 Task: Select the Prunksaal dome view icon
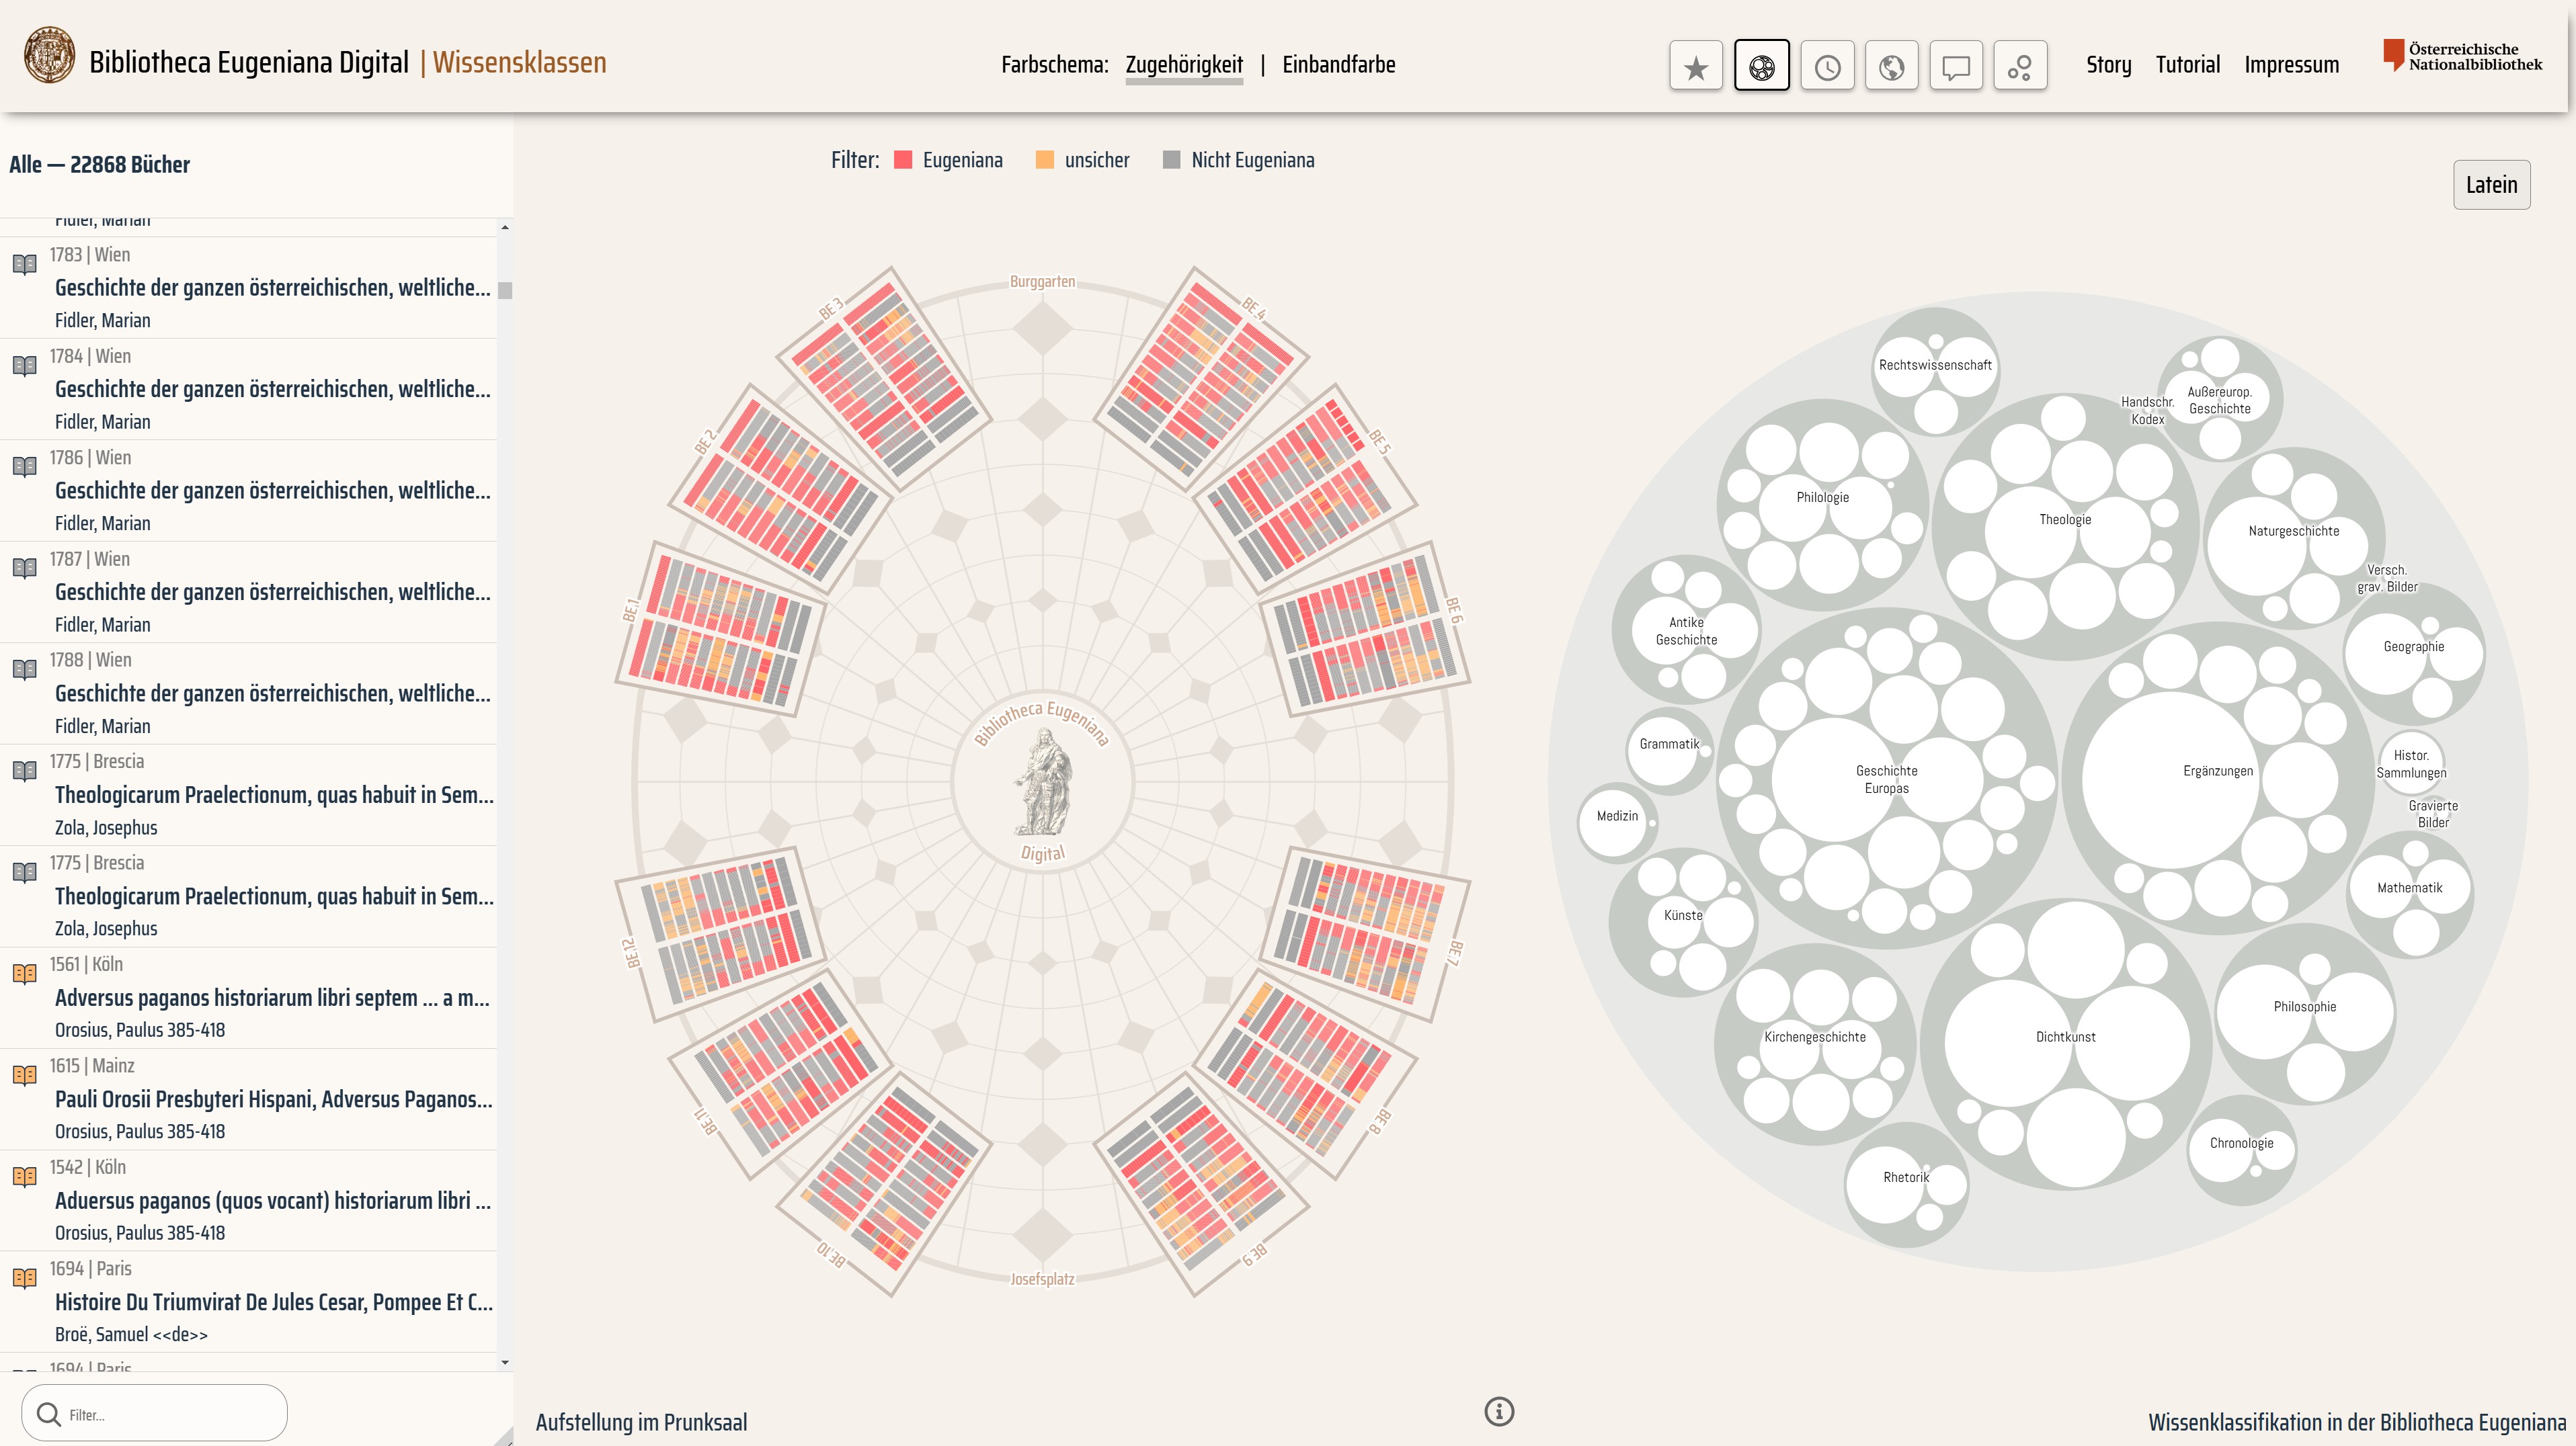click(1761, 66)
